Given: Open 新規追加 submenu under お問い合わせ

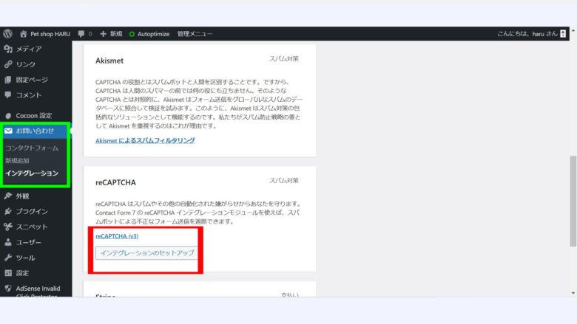Looking at the screenshot, I should [17, 160].
